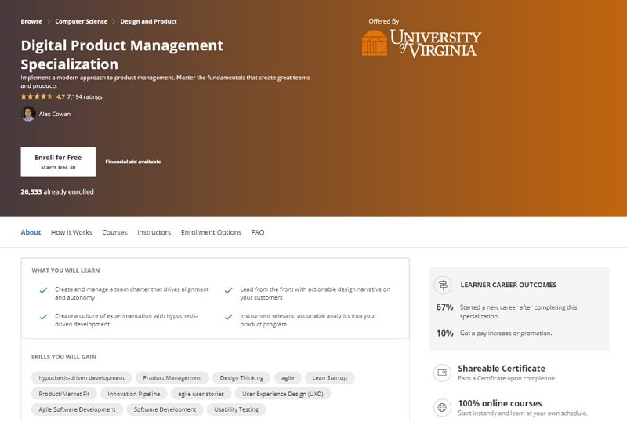Click instructor name Alex Cowan

point(55,114)
